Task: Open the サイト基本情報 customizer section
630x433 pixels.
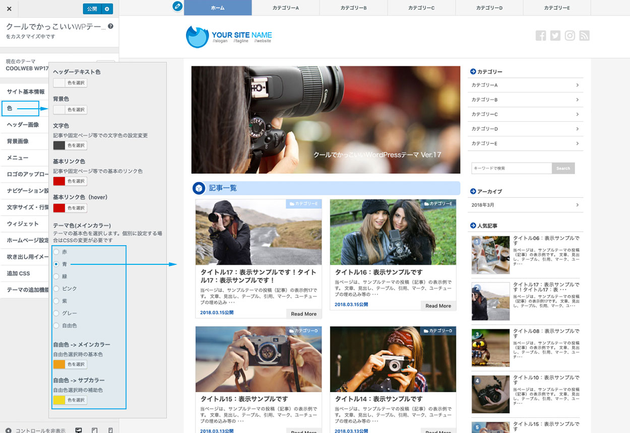Action: [x=25, y=92]
